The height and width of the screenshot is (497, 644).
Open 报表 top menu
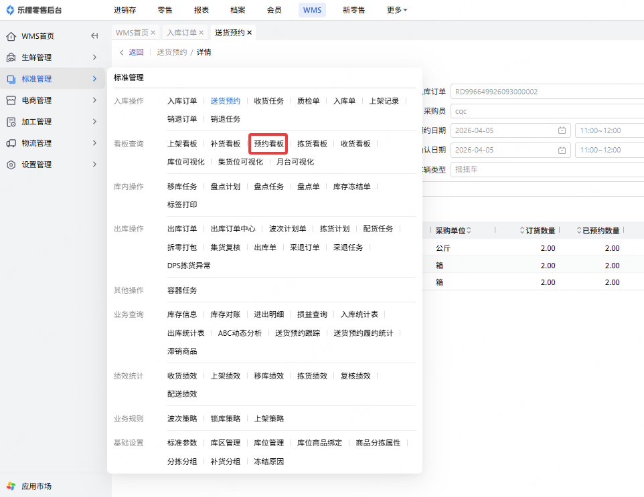(x=202, y=10)
